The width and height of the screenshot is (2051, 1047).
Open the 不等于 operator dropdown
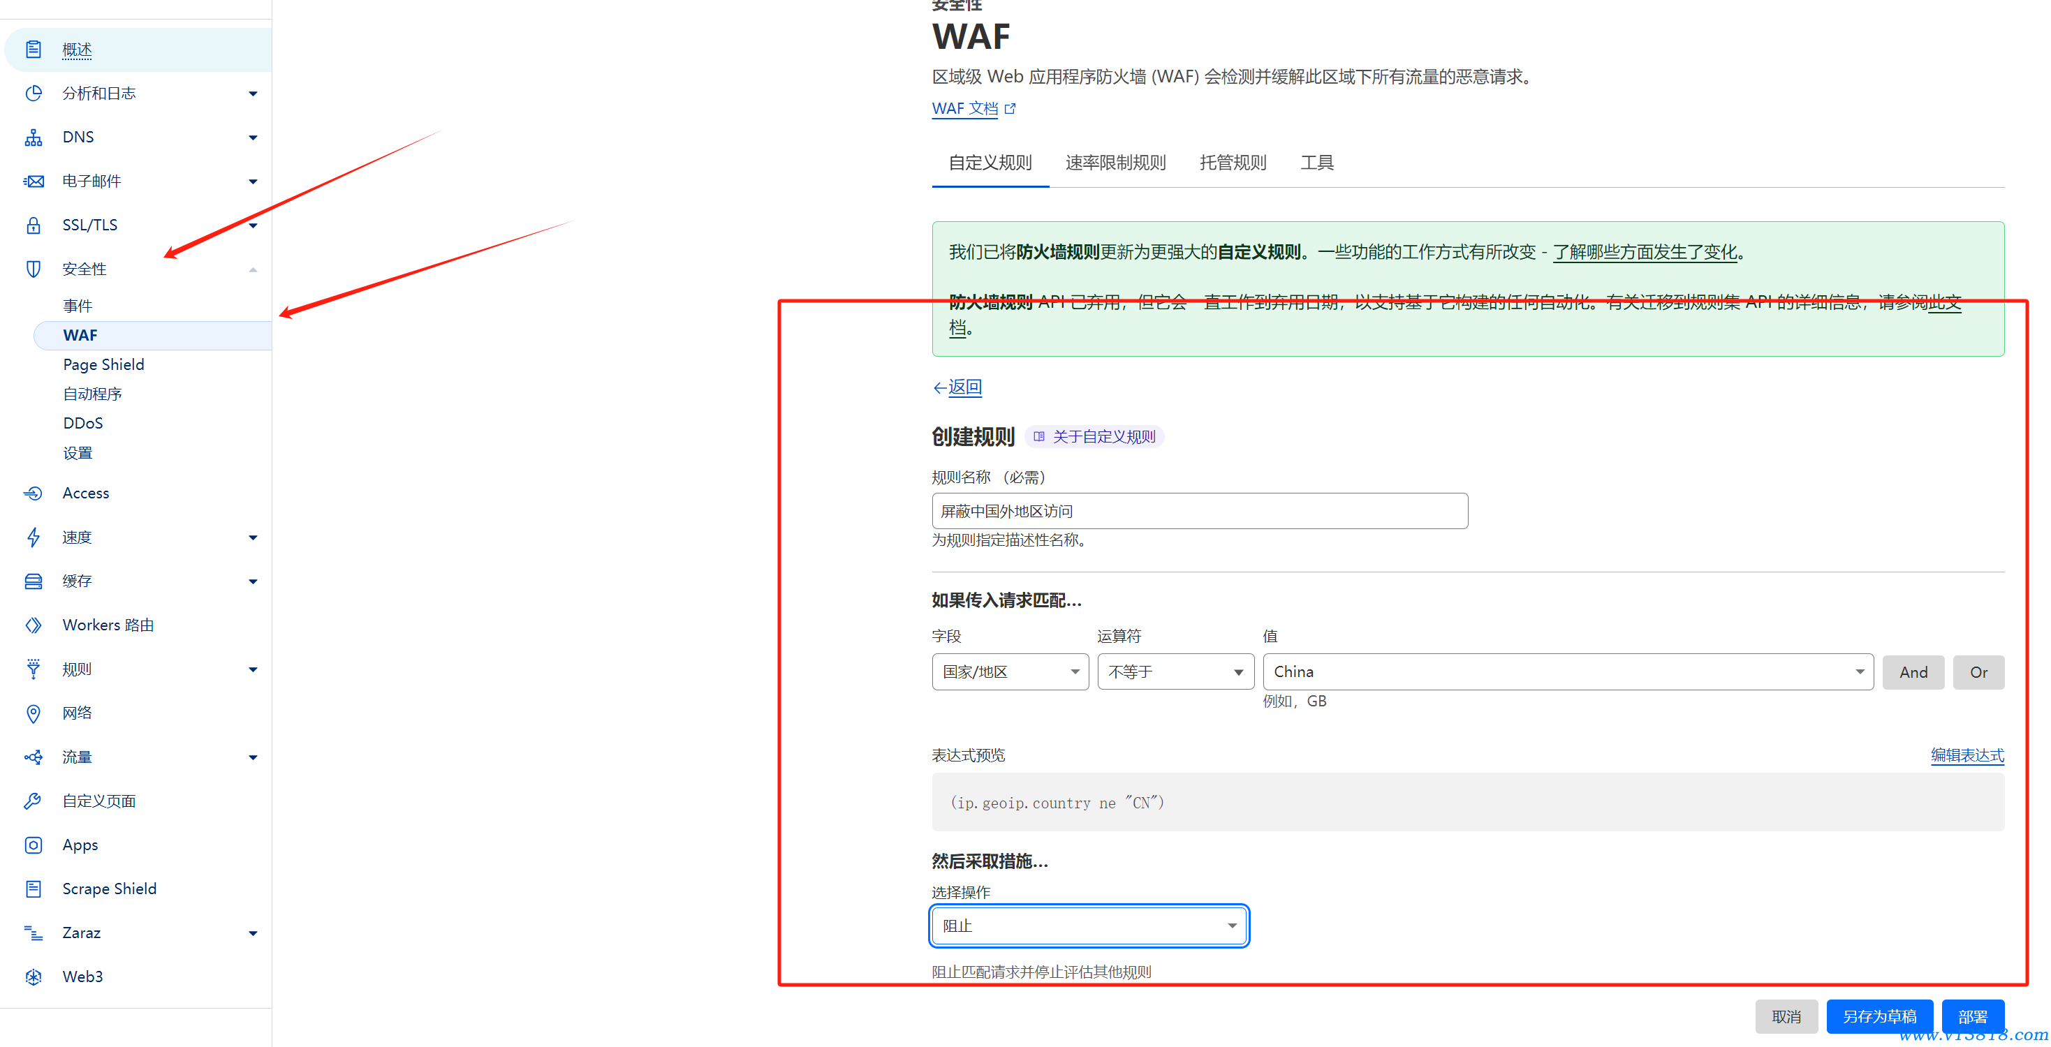(1175, 672)
